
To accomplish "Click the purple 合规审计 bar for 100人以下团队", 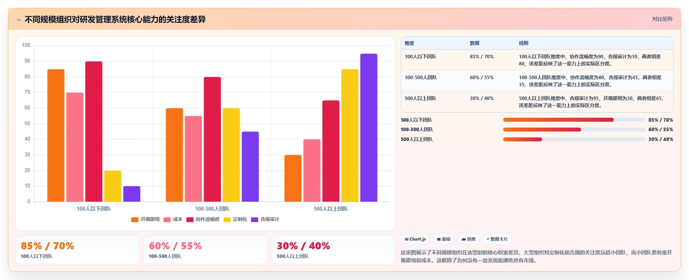I will (x=132, y=194).
